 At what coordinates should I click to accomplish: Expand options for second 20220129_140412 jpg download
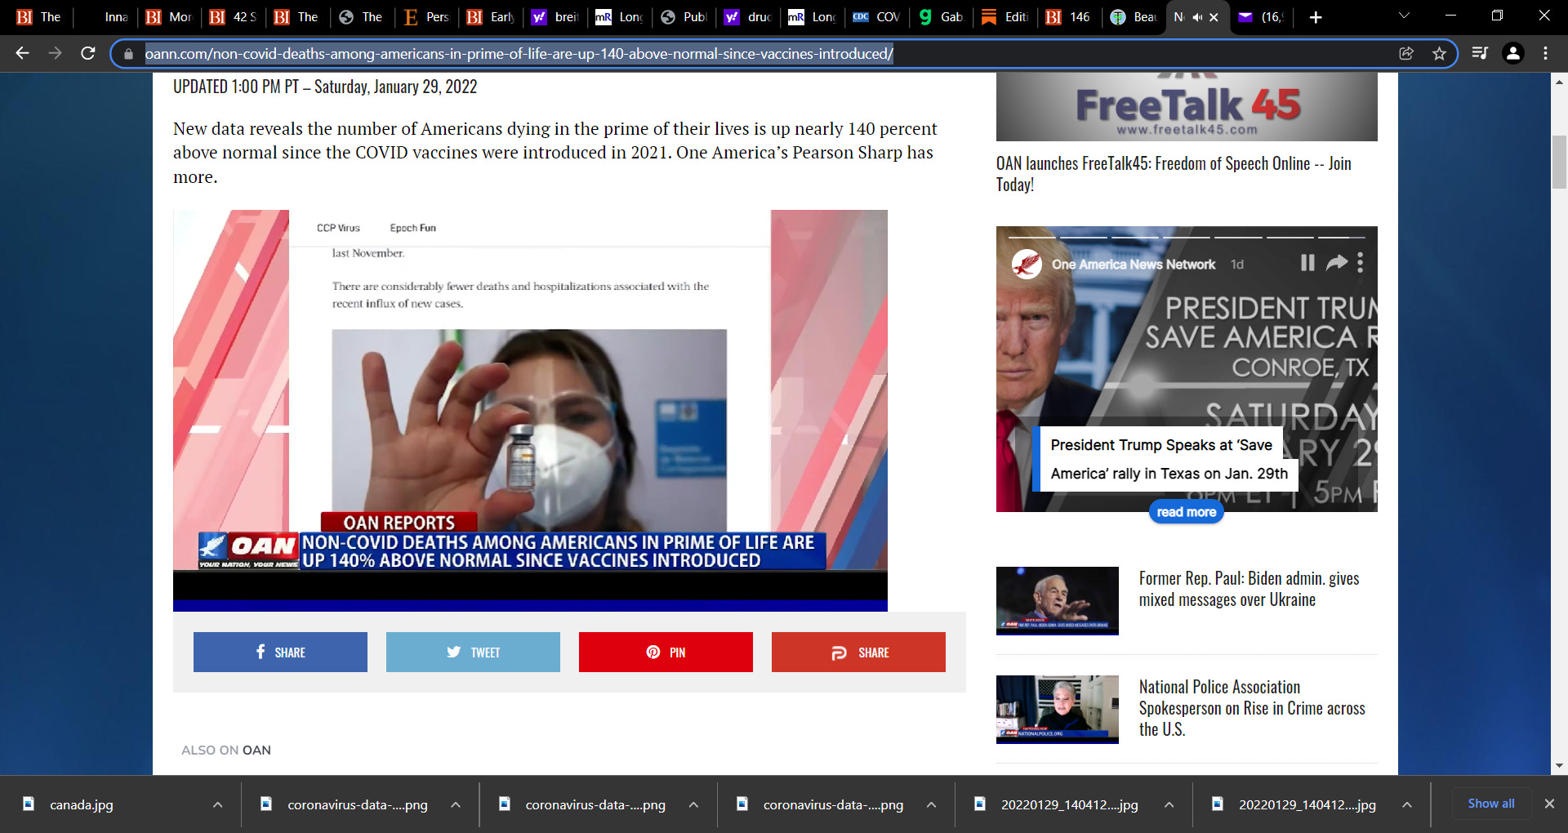pyautogui.click(x=1406, y=804)
